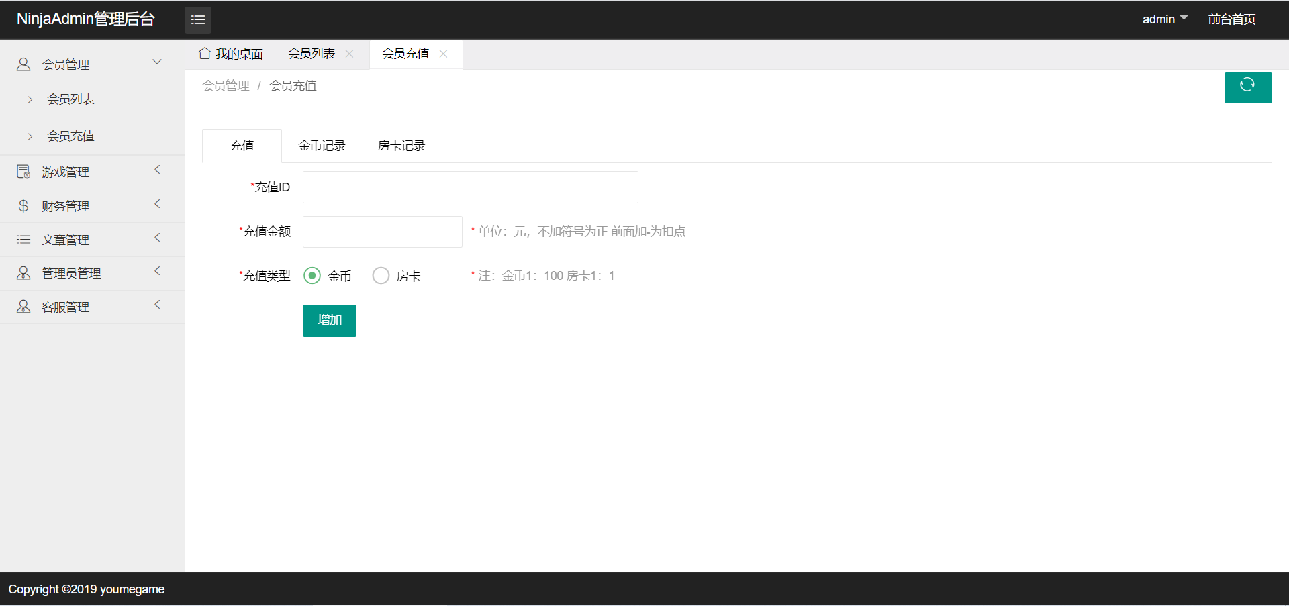Click the 充值ID input field
Screen dimensions: 1289x606
click(x=469, y=187)
